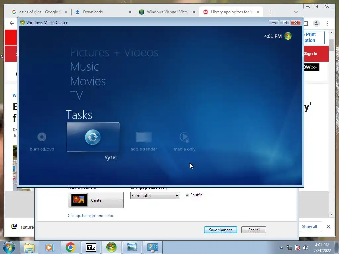Close the Library apologizes tab

258,12
